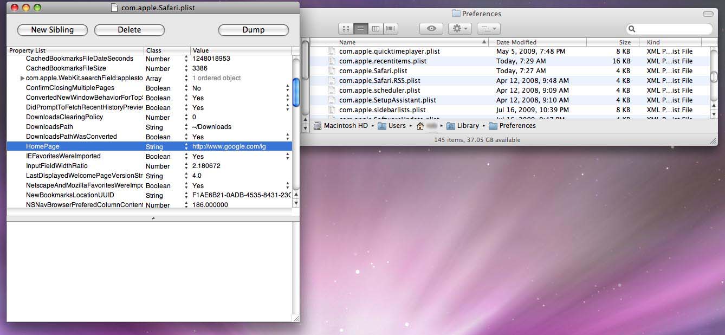Click the Finder search field
This screenshot has width=725, height=335.
point(669,29)
